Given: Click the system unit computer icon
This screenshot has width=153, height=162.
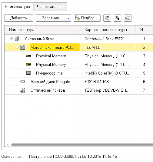Looking at the screenshot, I should [17, 39].
